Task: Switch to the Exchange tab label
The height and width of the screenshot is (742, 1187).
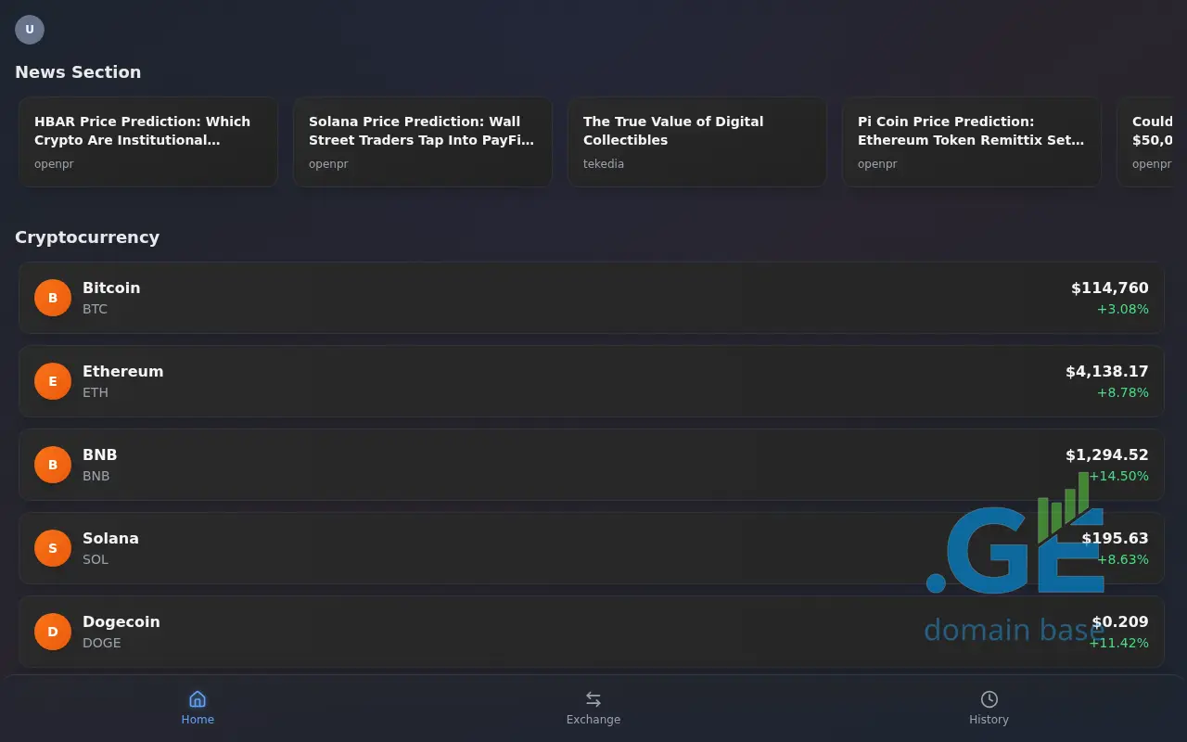Action: (593, 720)
